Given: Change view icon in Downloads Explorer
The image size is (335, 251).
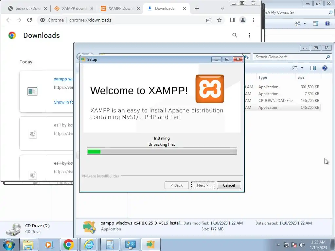Looking at the screenshot, I should (295, 68).
